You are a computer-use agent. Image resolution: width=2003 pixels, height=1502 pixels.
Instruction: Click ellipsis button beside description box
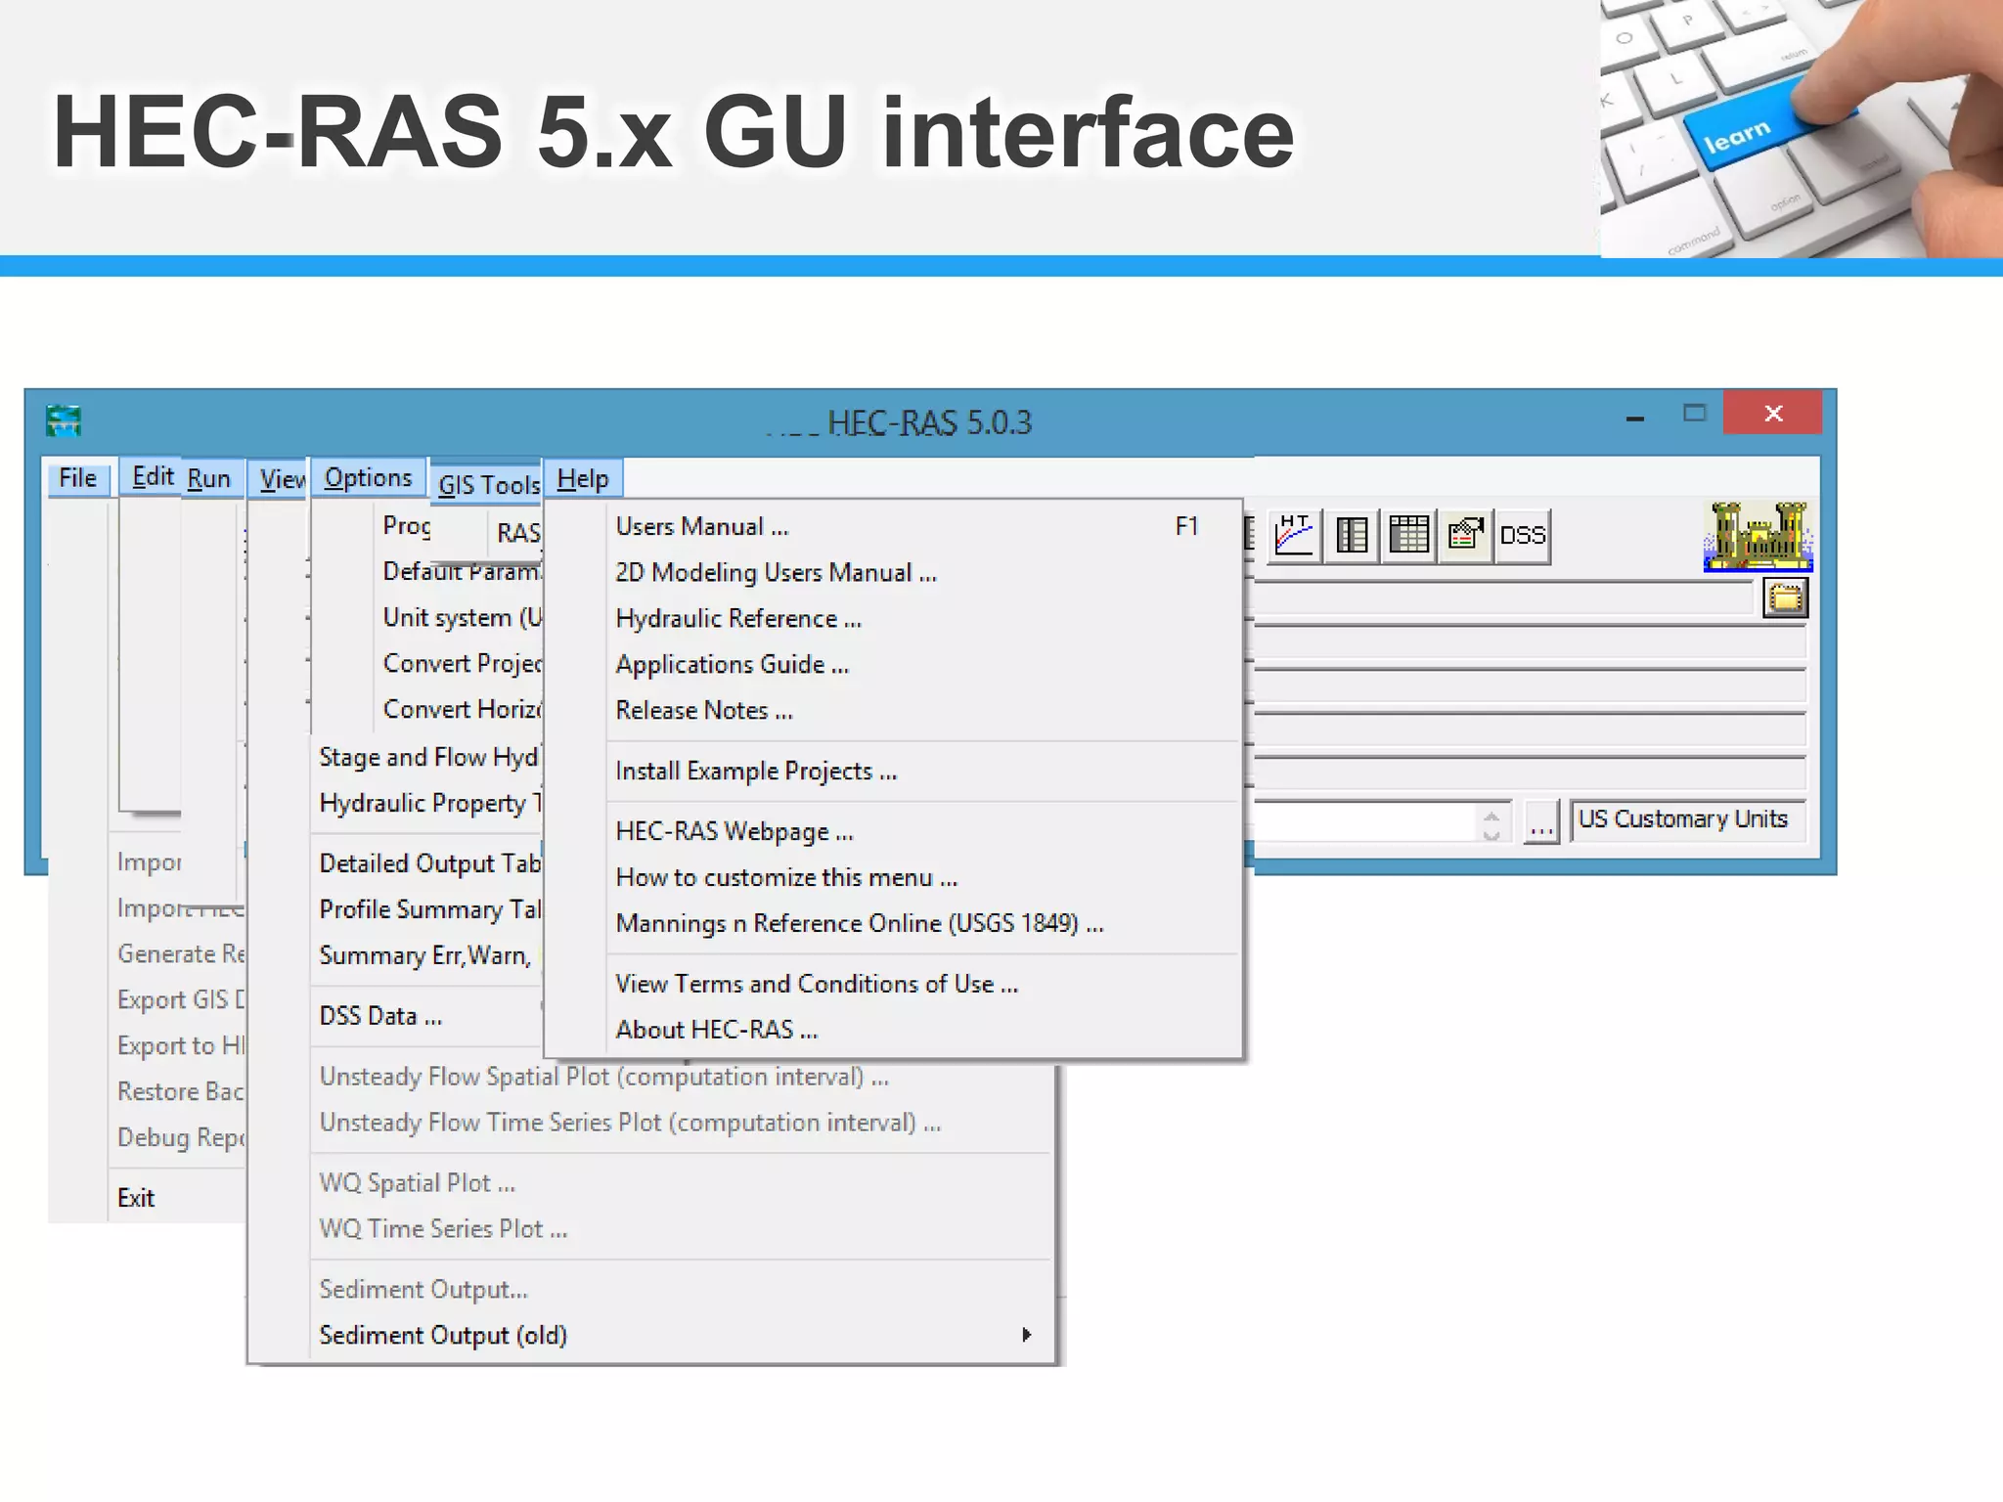click(1541, 823)
